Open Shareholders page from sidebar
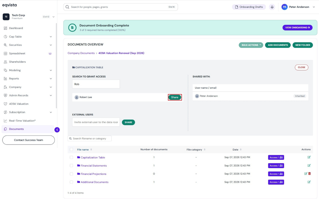The image size is (319, 199). pos(17,62)
